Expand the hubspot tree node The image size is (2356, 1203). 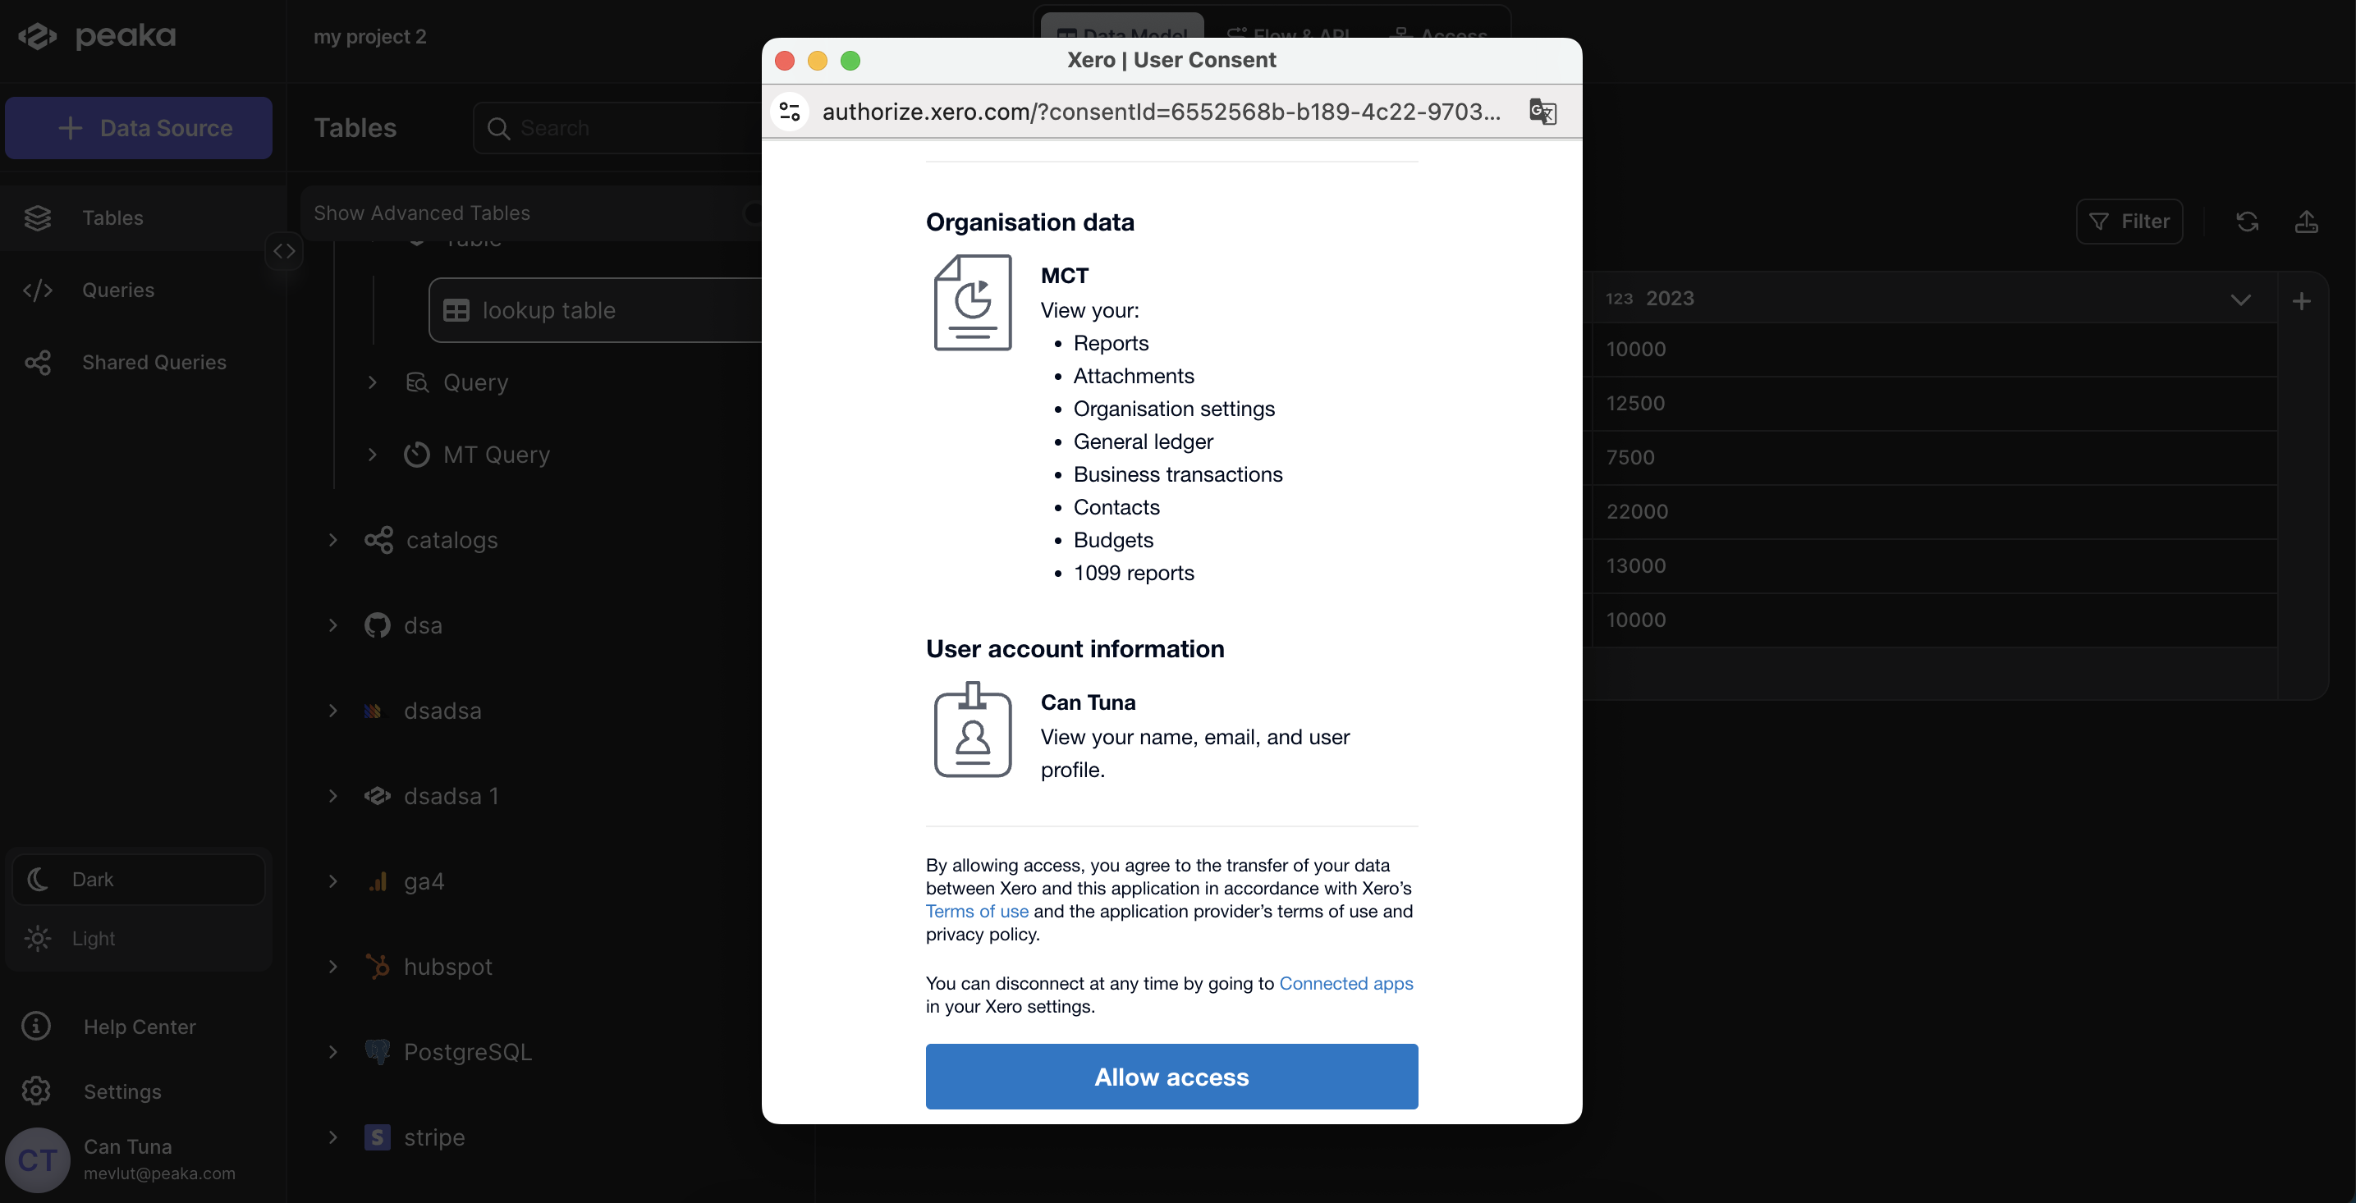pos(333,966)
